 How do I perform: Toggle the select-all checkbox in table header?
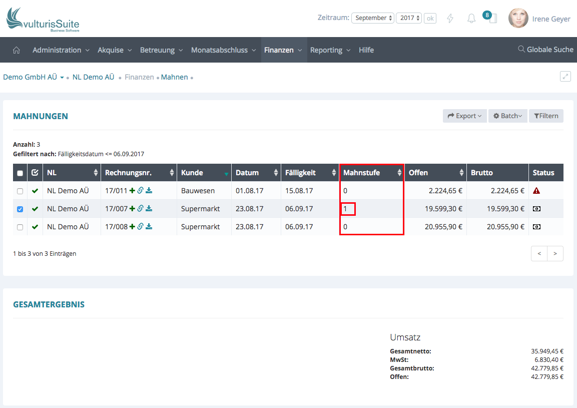(20, 173)
